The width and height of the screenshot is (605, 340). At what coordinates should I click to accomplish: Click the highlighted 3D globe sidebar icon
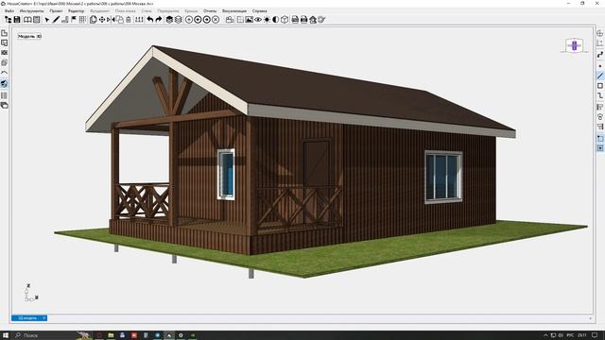[4, 83]
